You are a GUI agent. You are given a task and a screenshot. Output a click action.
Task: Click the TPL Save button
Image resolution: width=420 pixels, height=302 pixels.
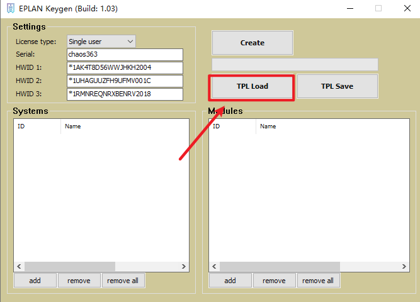(x=337, y=87)
